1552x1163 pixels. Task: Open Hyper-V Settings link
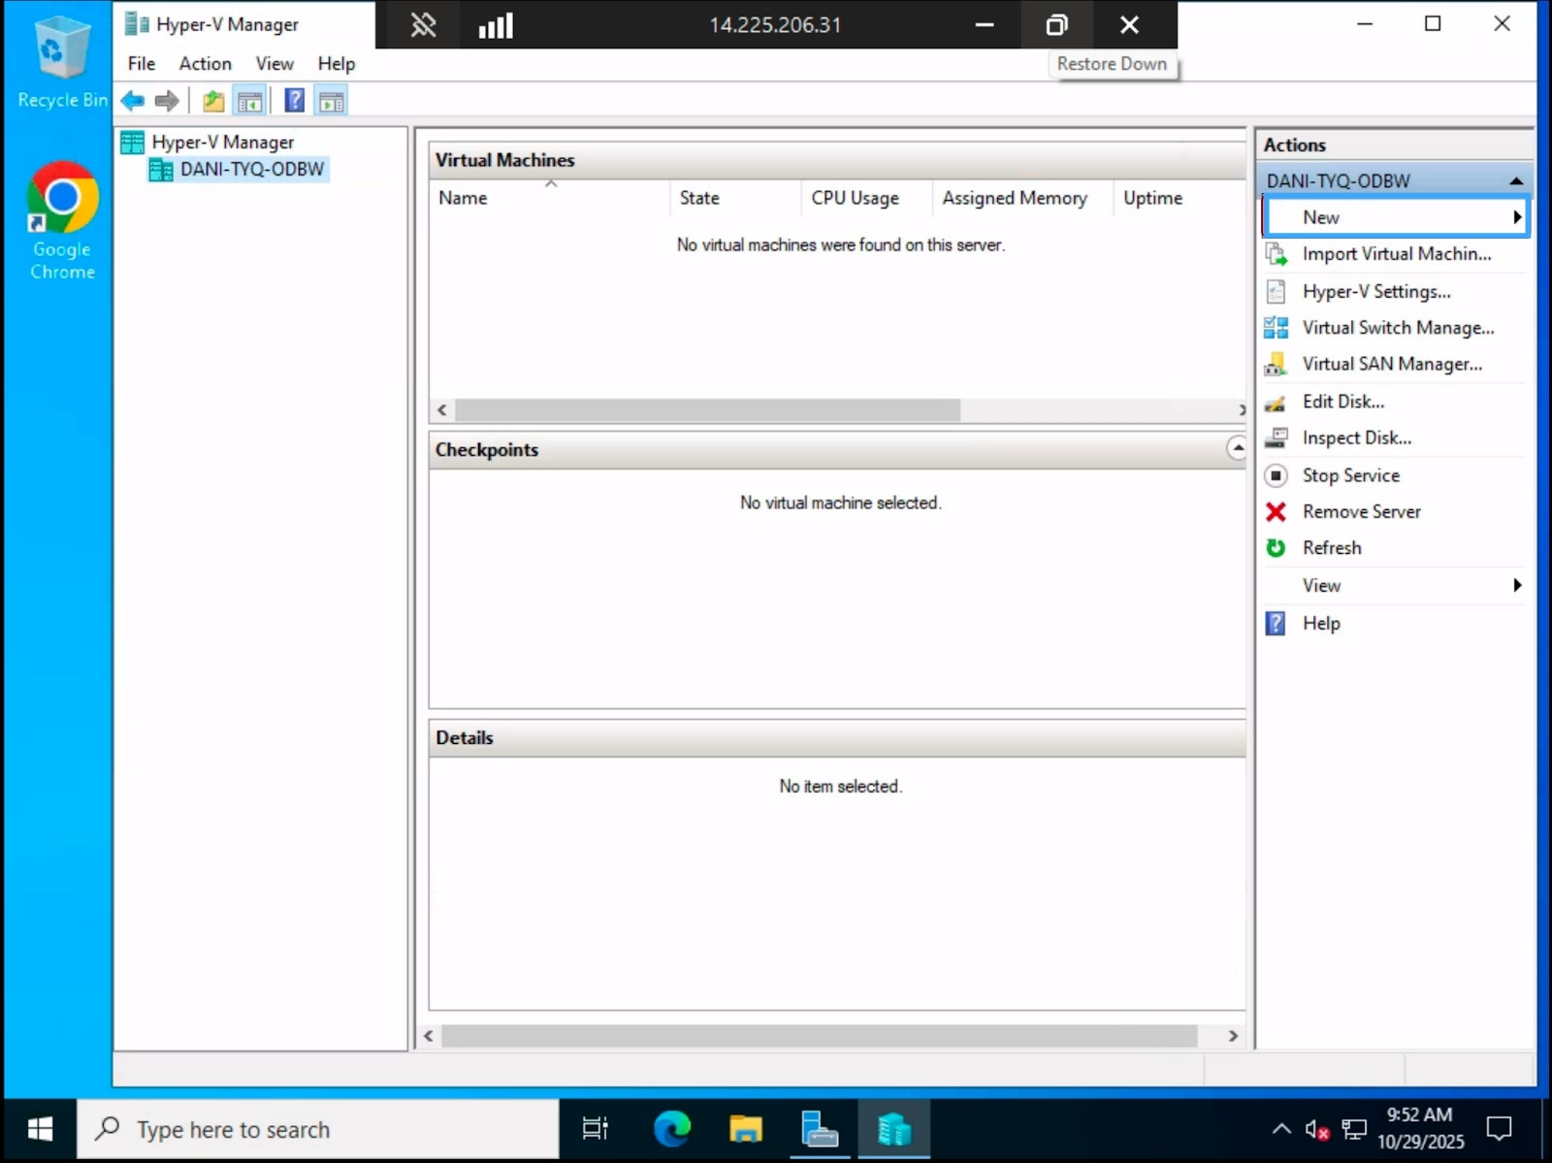(x=1375, y=292)
